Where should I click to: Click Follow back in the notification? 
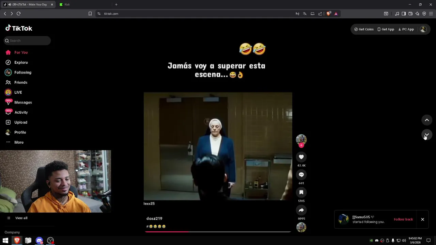click(x=403, y=219)
